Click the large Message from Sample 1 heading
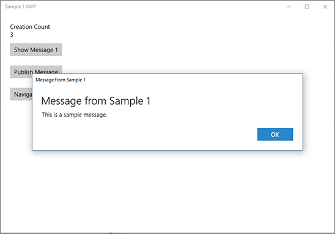 pyautogui.click(x=96, y=101)
